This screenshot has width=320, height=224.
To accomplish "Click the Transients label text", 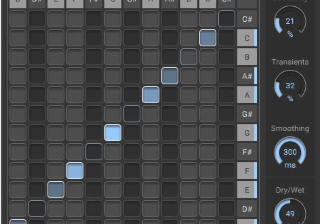I will 290,62.
